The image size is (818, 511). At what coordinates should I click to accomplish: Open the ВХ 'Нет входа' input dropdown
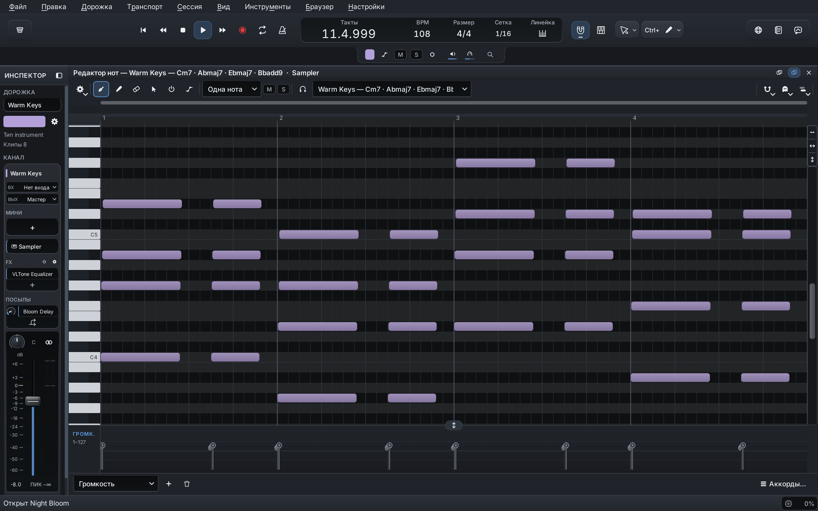tap(32, 187)
